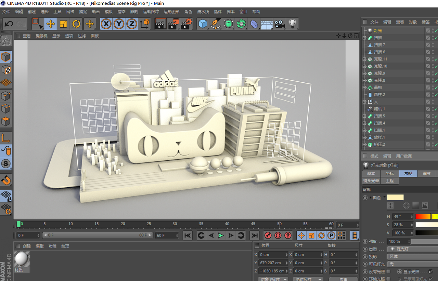Activate the Scale tool
This screenshot has width=438, height=281.
pos(63,24)
